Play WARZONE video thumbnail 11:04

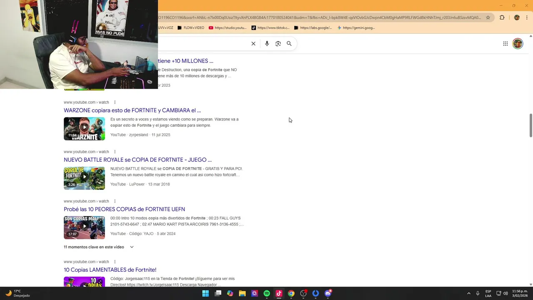(x=85, y=129)
